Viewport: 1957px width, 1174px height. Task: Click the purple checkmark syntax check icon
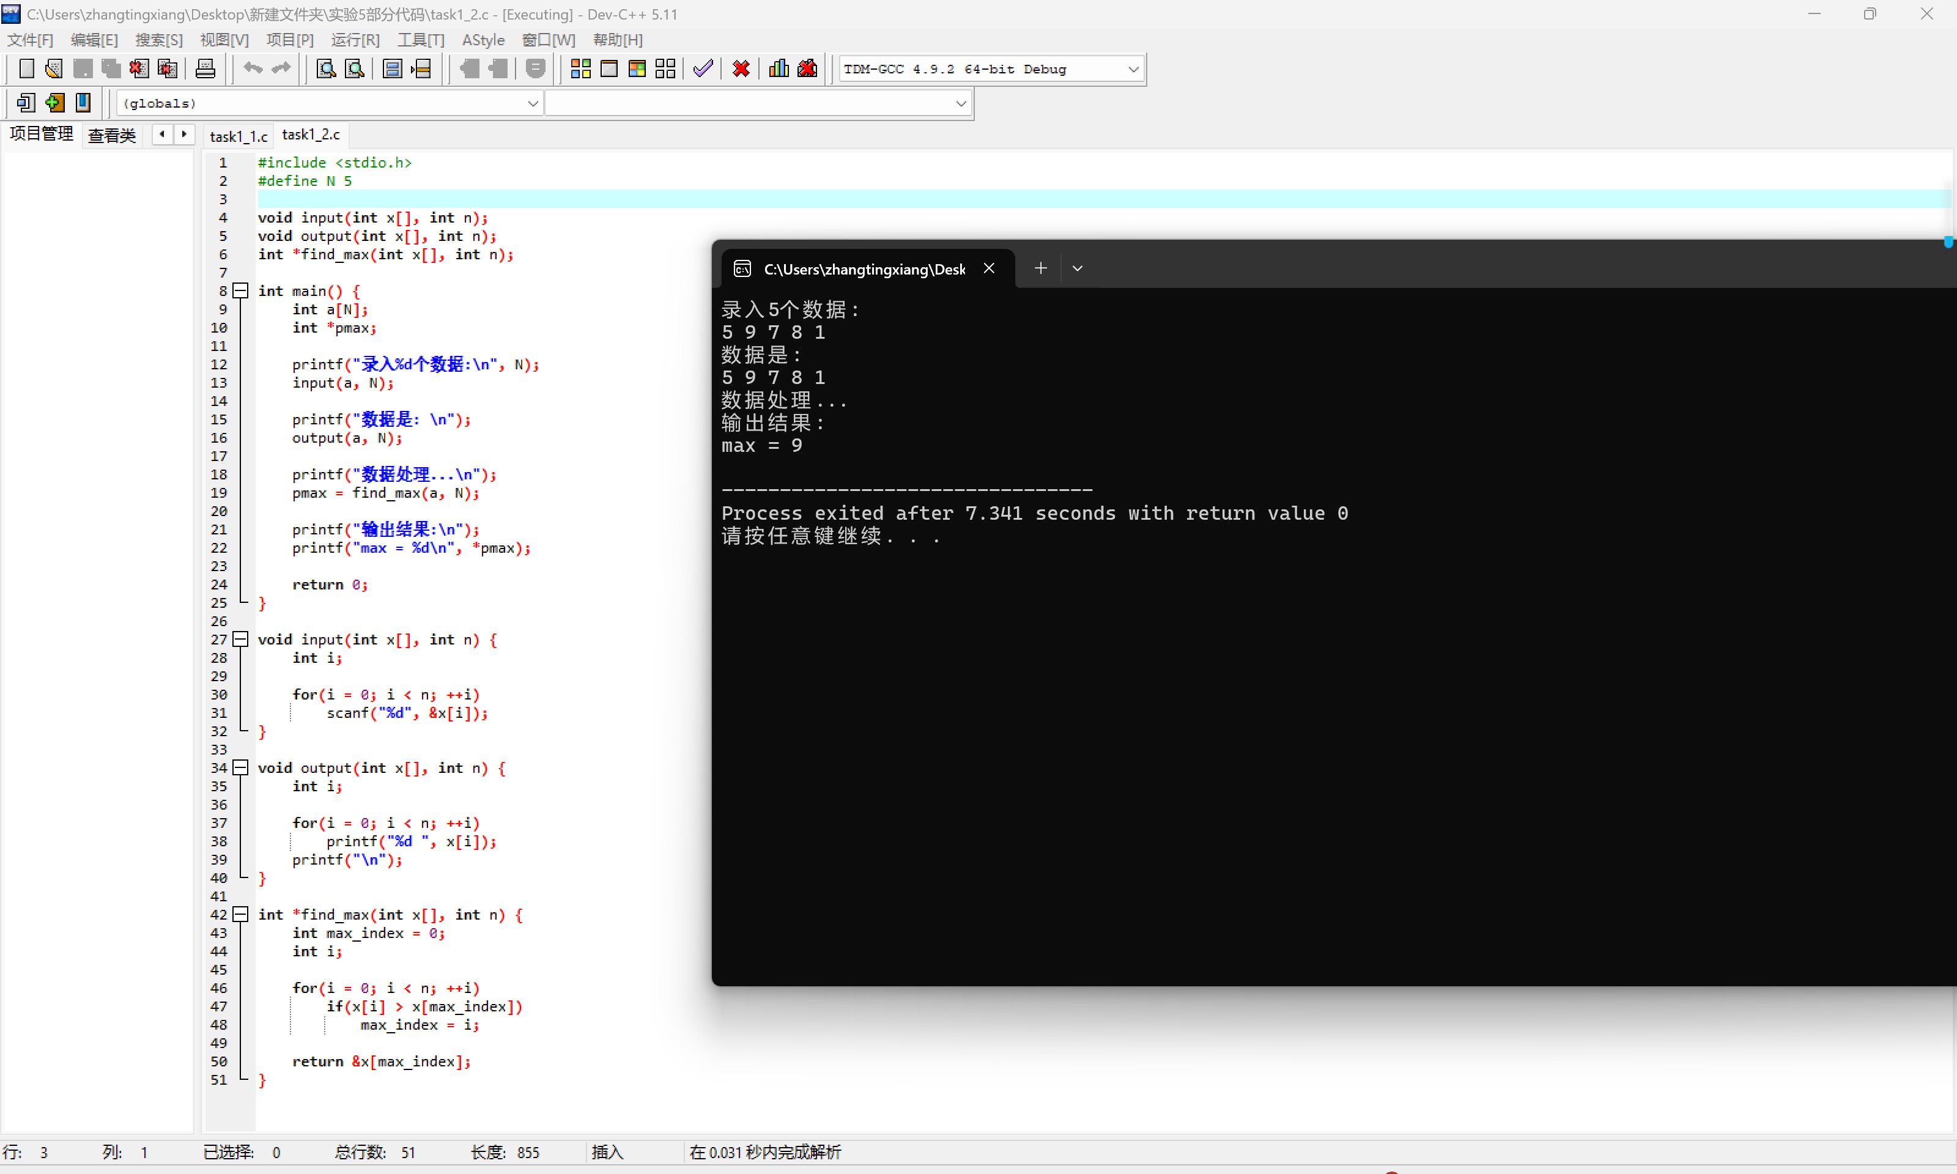(703, 69)
